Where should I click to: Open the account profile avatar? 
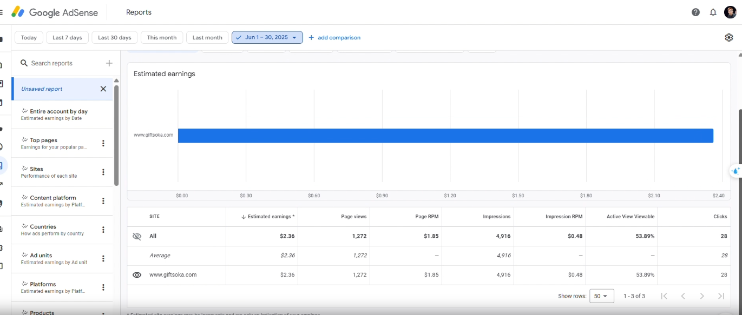730,12
